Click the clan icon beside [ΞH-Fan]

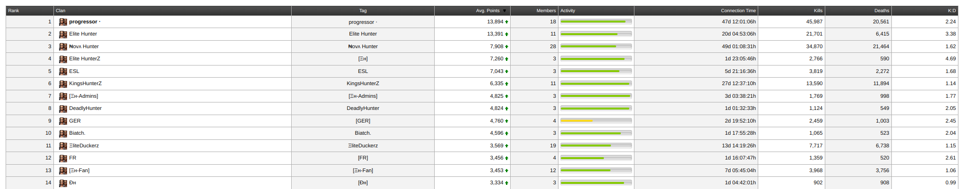pyautogui.click(x=63, y=171)
